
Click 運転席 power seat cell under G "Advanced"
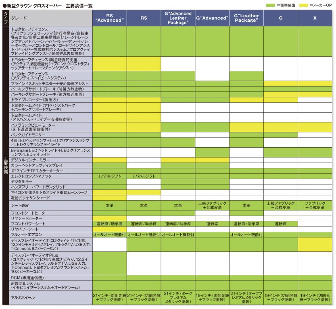click(212, 224)
